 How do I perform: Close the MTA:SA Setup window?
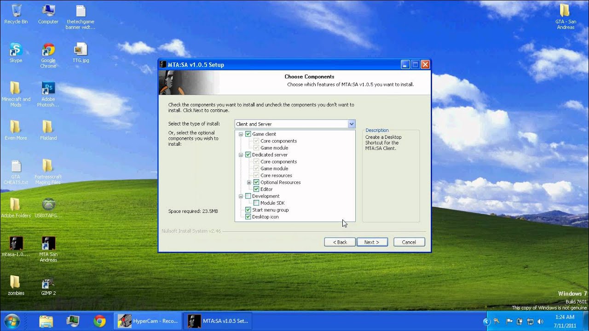(425, 65)
